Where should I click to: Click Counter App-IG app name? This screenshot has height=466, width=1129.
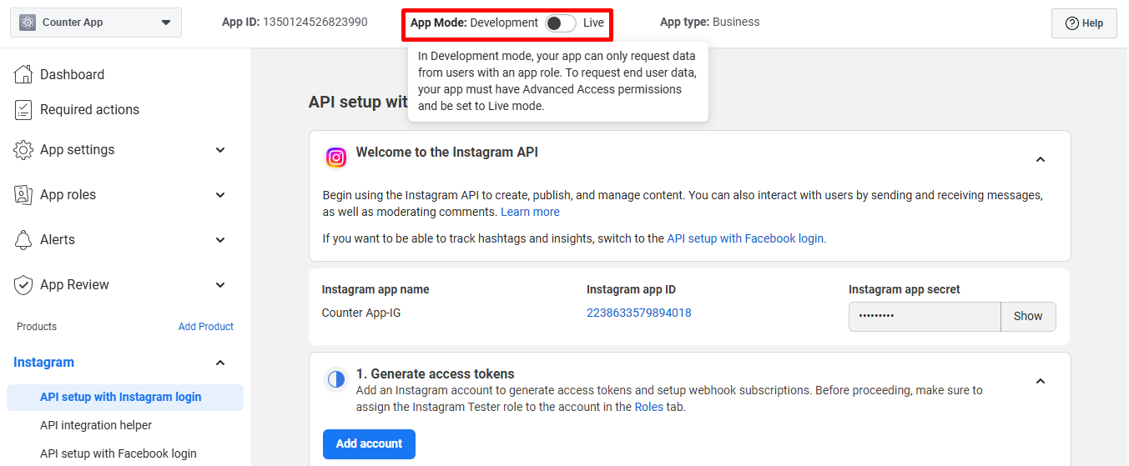click(360, 313)
